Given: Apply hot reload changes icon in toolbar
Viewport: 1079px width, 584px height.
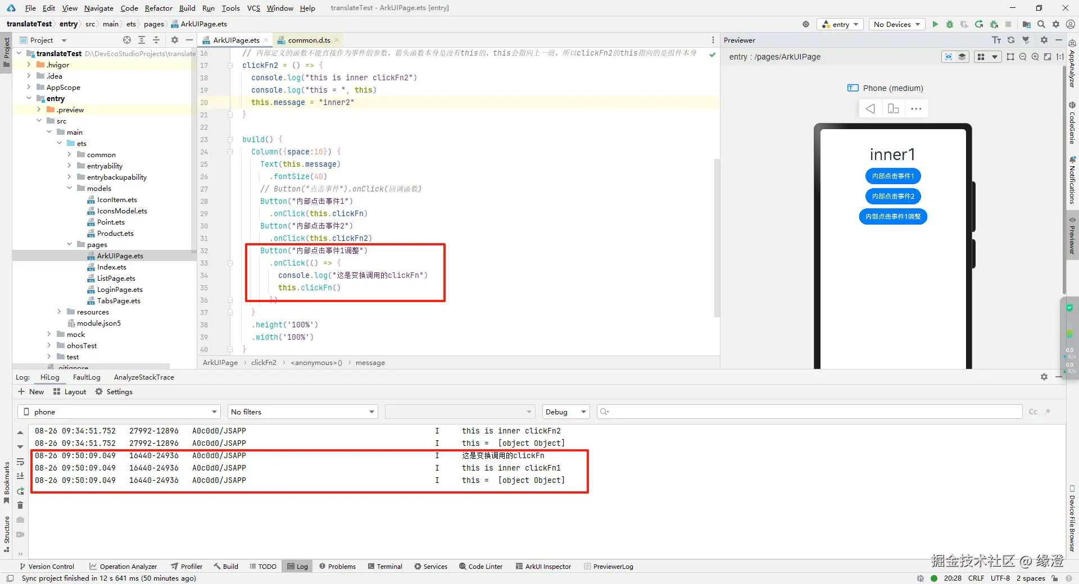Looking at the screenshot, I should [979, 24].
